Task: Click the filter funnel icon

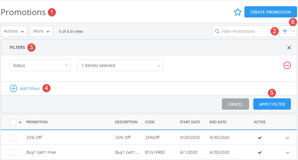Action: (x=285, y=31)
